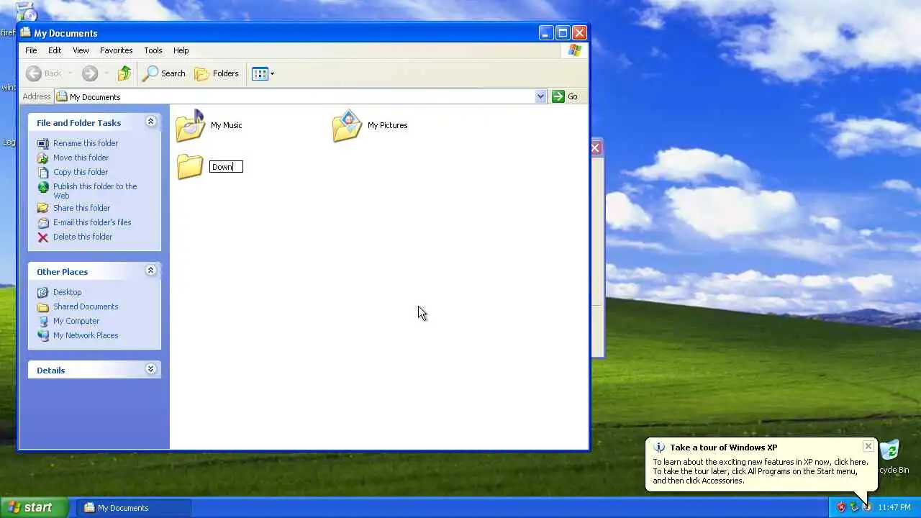Select the new folder icon being renamed

[190, 166]
